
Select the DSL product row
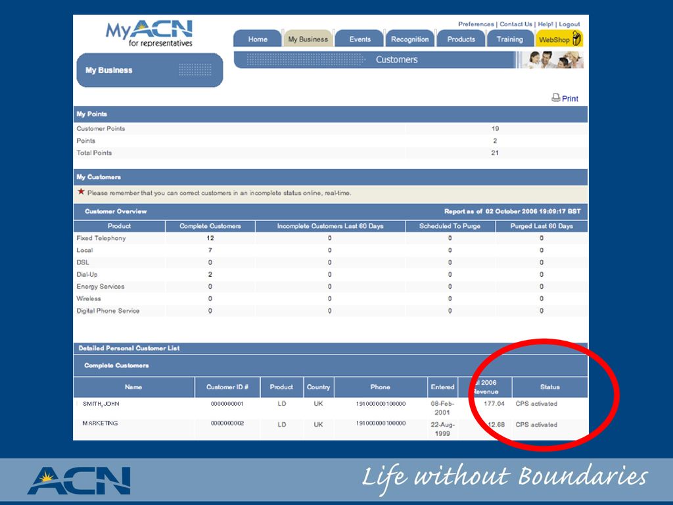pyautogui.click(x=331, y=262)
